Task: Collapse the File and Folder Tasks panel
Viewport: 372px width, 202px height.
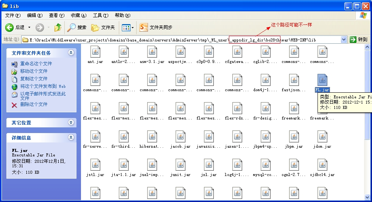Action: (x=71, y=53)
